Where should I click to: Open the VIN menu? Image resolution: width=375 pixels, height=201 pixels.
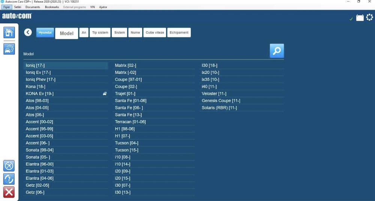coord(93,7)
